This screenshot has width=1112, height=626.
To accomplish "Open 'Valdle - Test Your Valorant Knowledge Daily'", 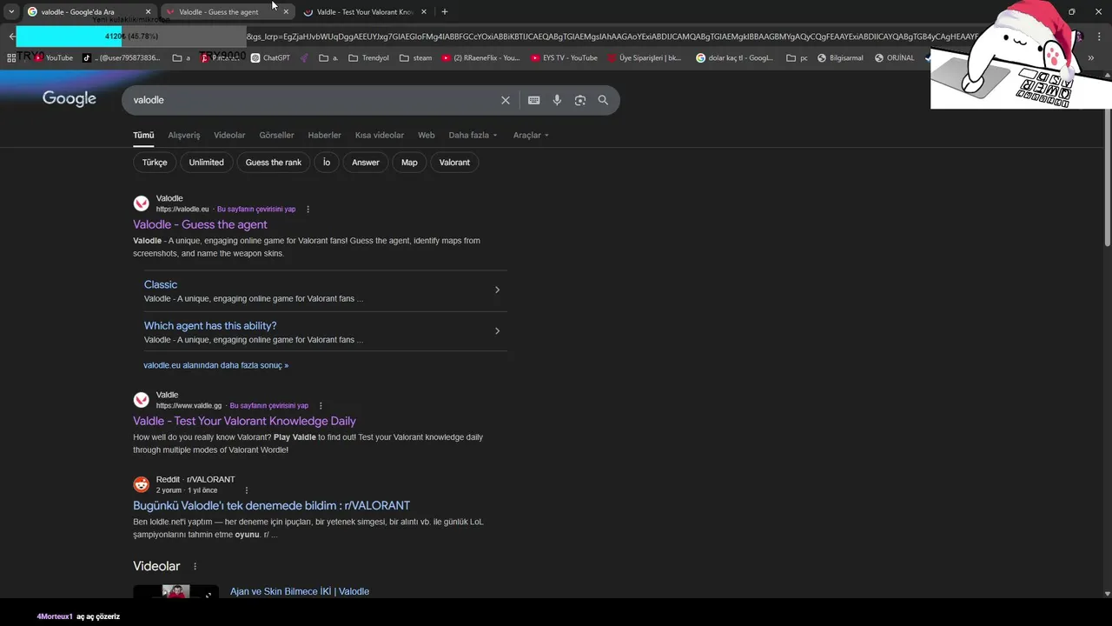I will [x=244, y=422].
